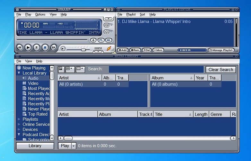
Task: Open the columns layout dropdown icon
Action: coord(80,69)
